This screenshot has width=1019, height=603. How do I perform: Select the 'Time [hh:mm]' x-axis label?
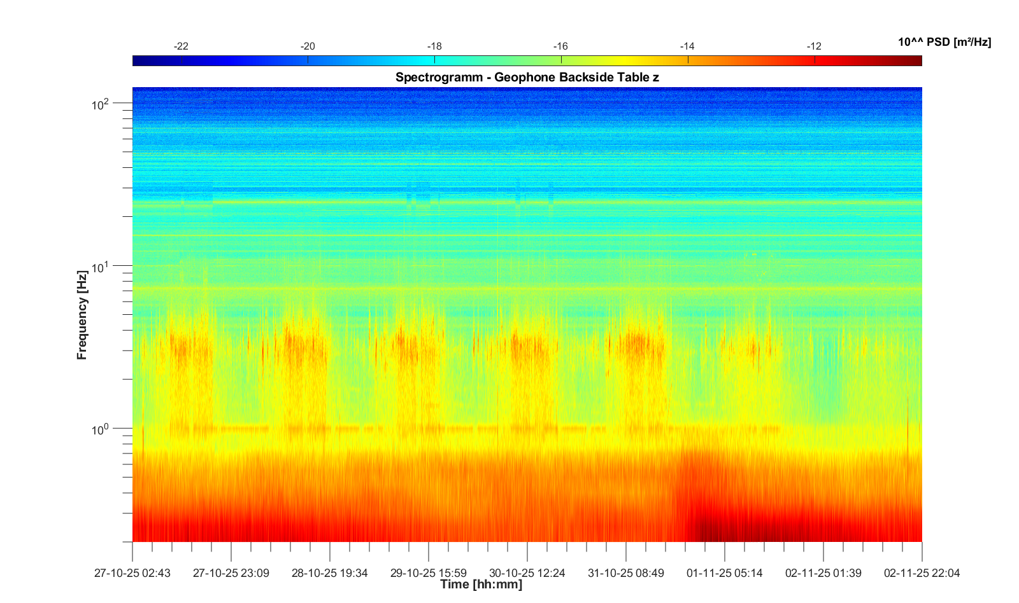click(481, 585)
